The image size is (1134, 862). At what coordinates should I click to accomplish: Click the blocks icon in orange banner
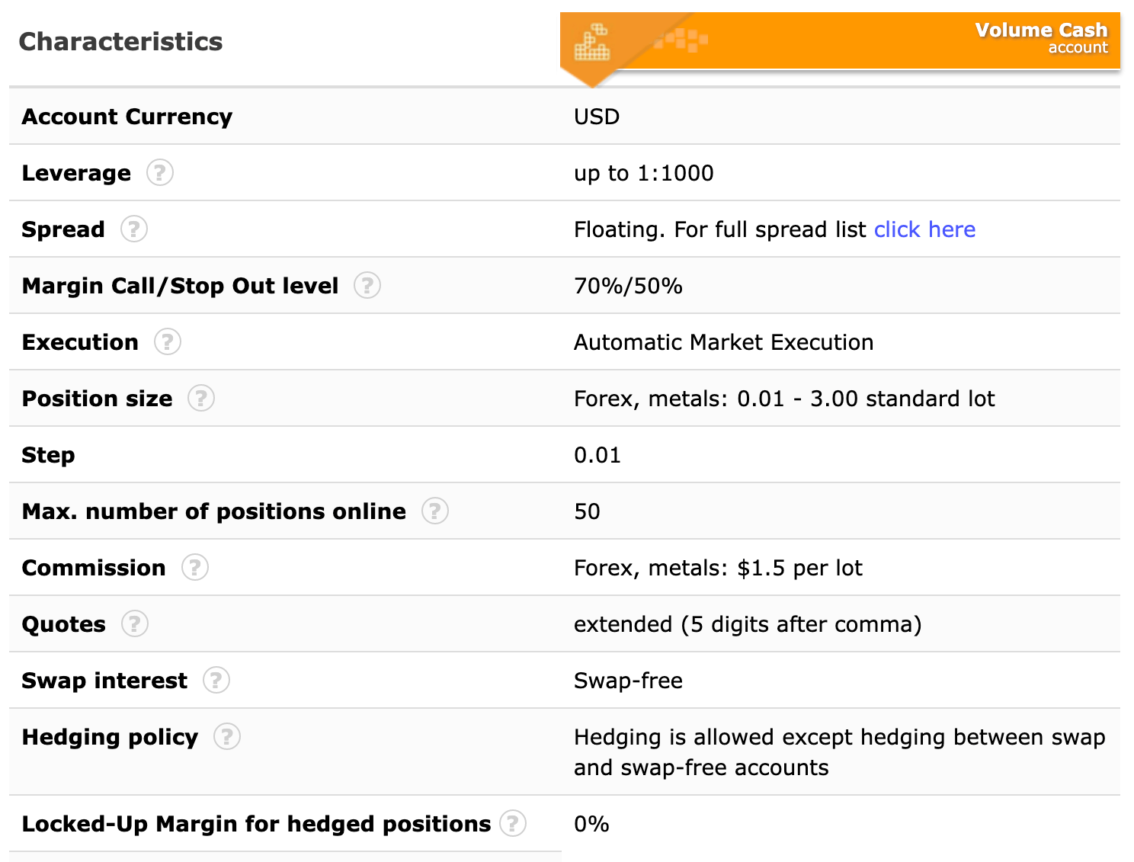592,43
